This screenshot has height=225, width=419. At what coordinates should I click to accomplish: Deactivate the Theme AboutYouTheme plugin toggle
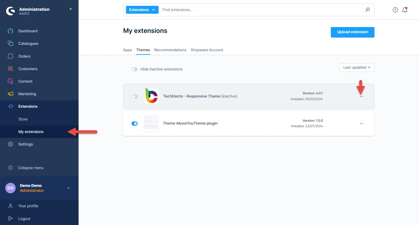click(x=134, y=124)
